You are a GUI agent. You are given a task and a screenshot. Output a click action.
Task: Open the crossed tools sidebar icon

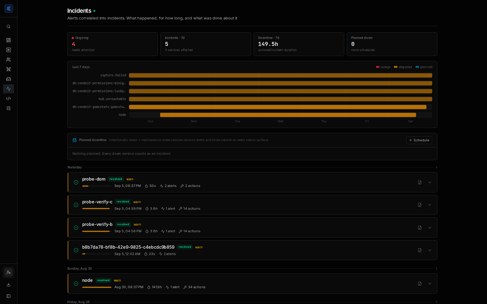[x=9, y=69]
